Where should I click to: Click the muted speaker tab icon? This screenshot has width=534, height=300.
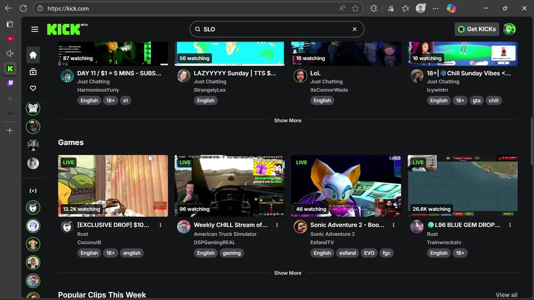10,53
